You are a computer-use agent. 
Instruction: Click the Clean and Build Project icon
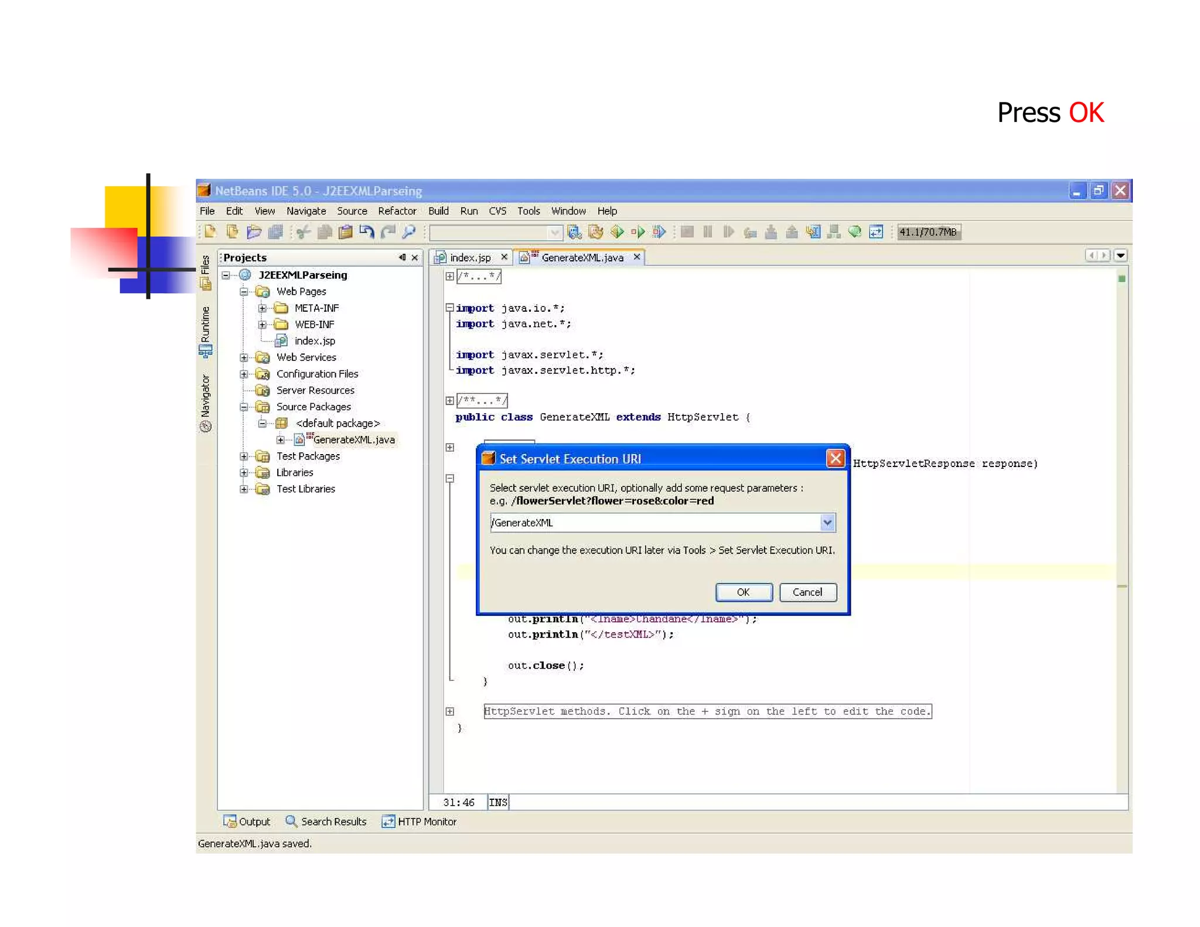tap(596, 232)
